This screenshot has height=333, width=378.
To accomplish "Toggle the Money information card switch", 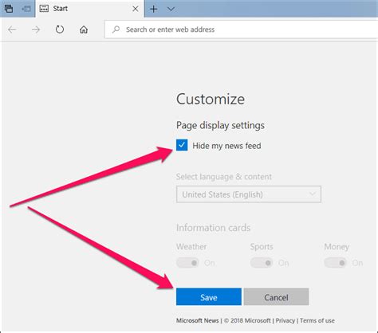I will (x=336, y=263).
